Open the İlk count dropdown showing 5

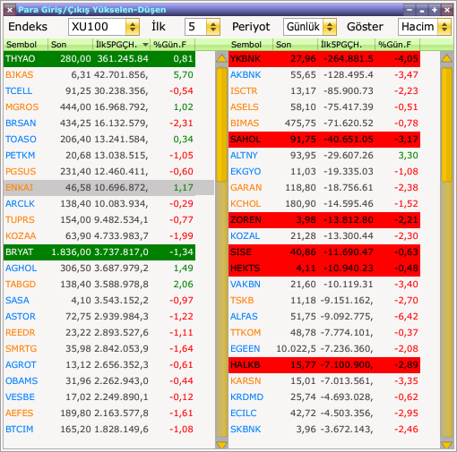213,27
